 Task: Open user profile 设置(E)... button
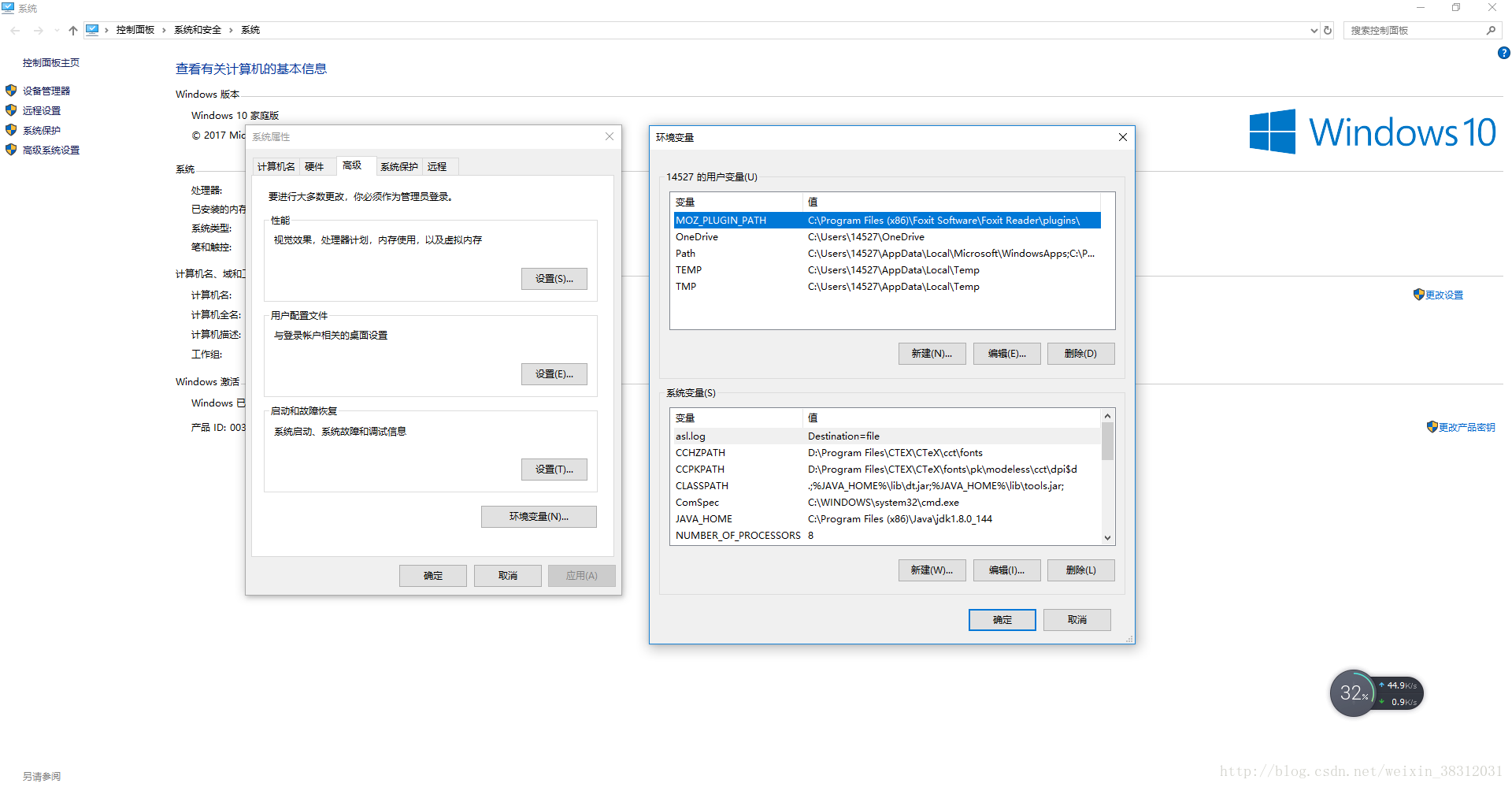pos(554,374)
